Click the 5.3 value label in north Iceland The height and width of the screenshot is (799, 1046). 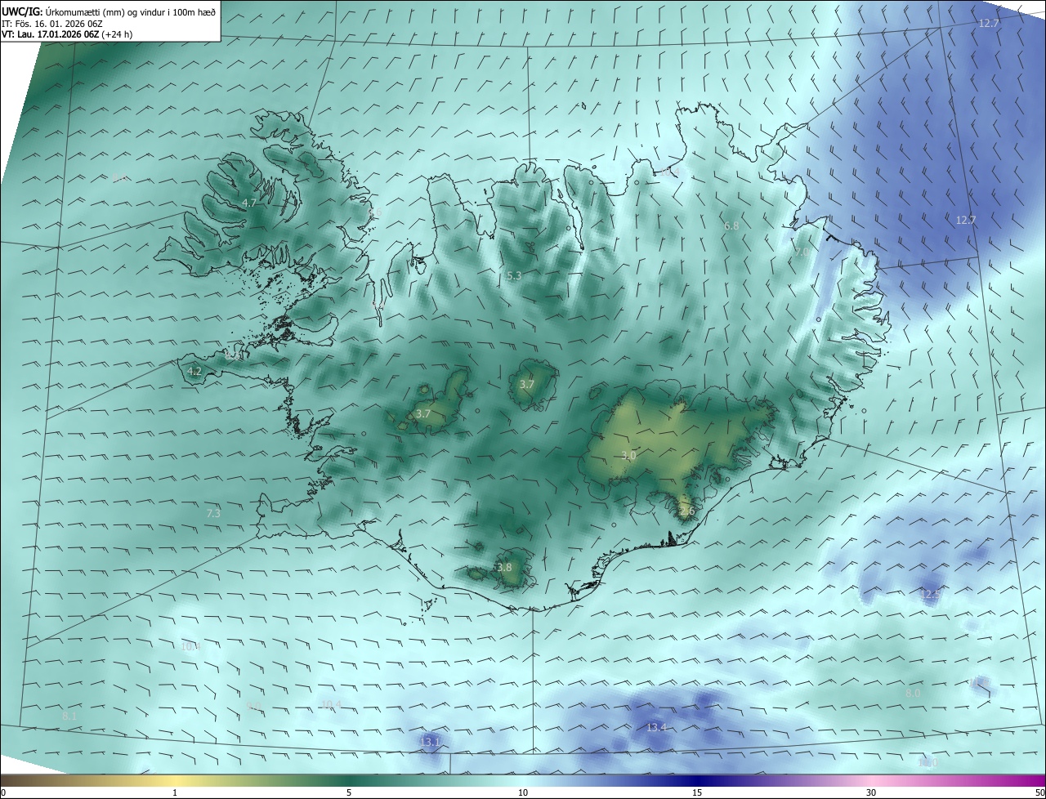click(514, 276)
